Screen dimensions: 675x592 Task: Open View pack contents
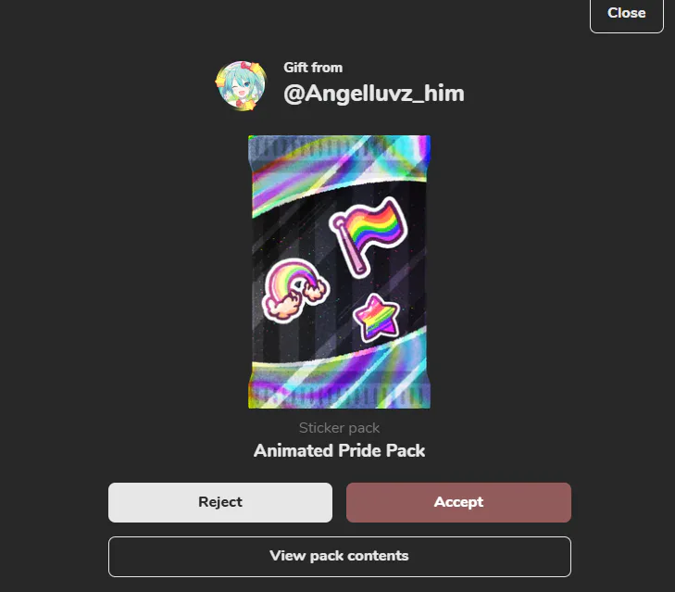click(x=339, y=556)
